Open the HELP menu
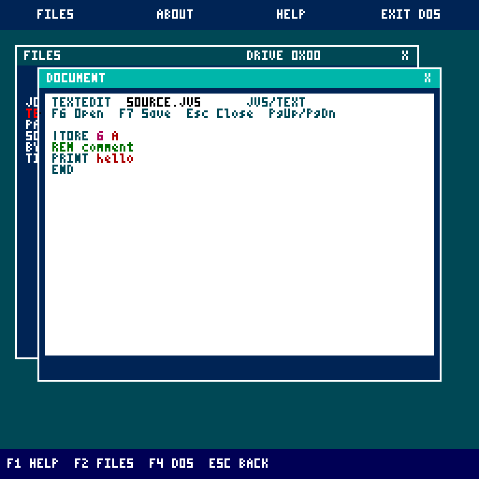 [291, 14]
